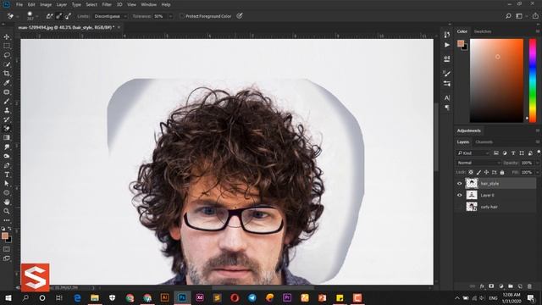This screenshot has height=305, width=542.
Task: Open the Normal blend mode dropdown
Action: coord(478,163)
